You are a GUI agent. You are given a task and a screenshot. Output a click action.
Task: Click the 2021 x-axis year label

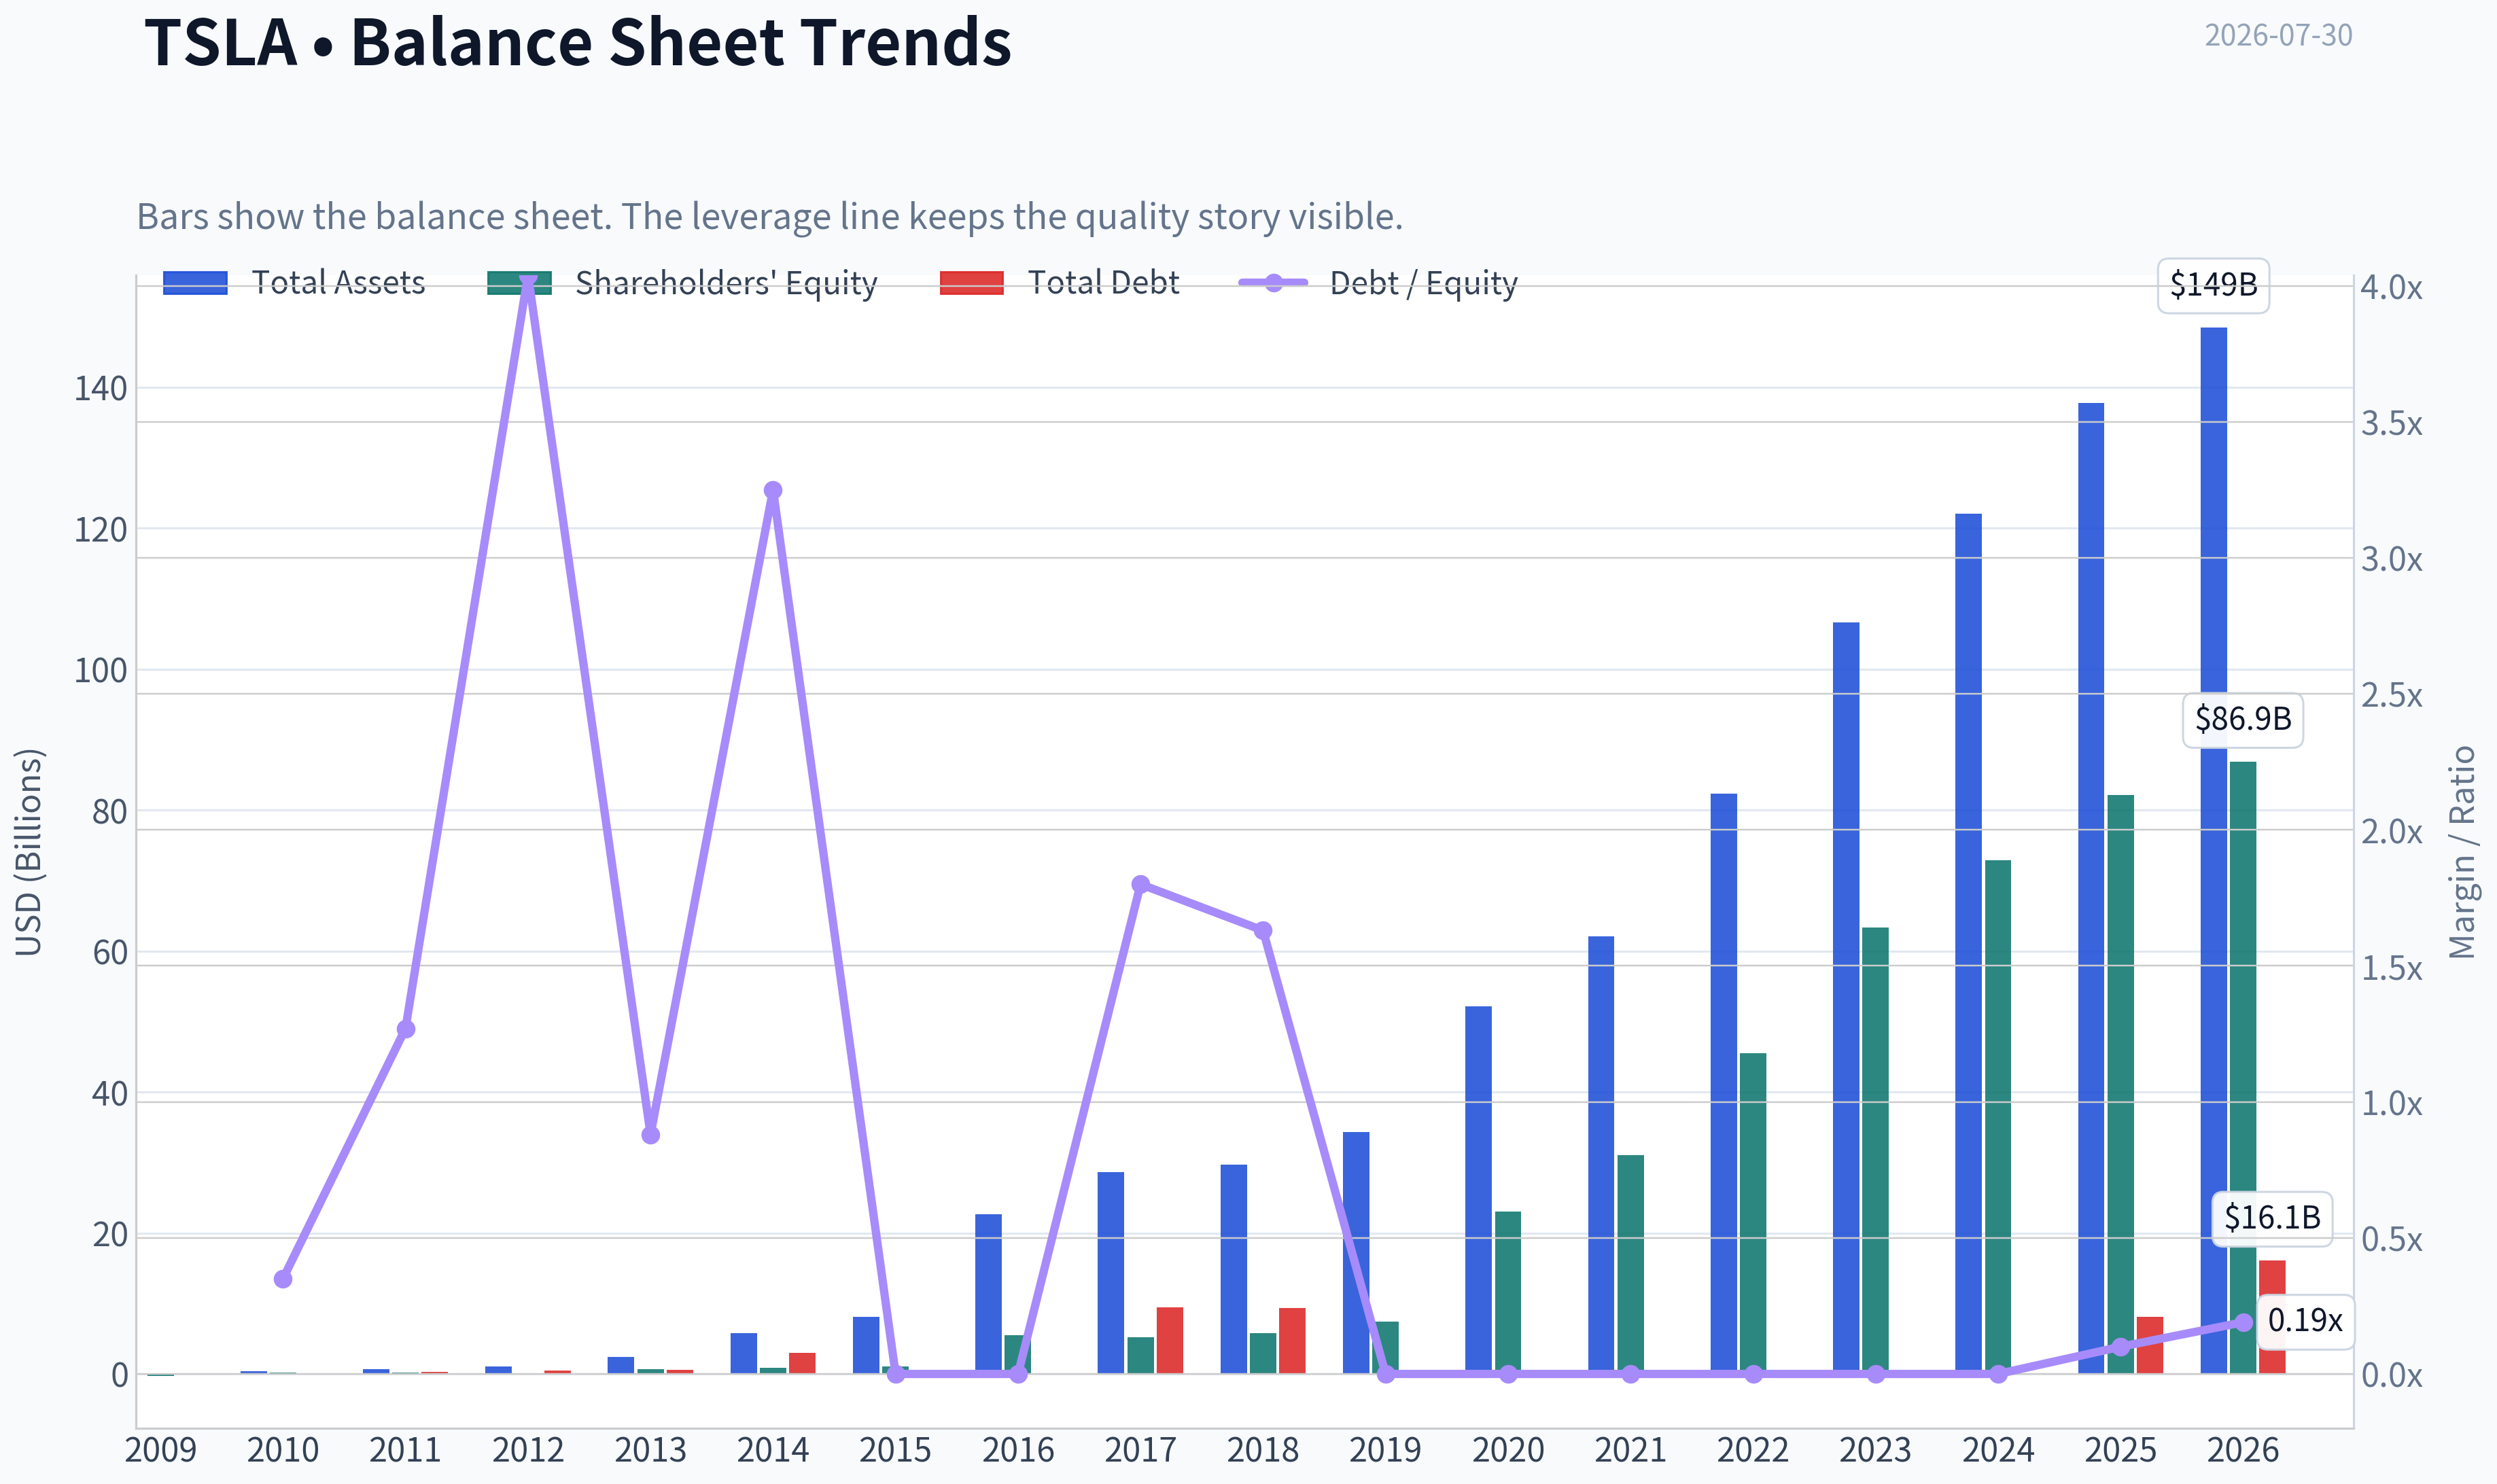tap(1630, 1450)
